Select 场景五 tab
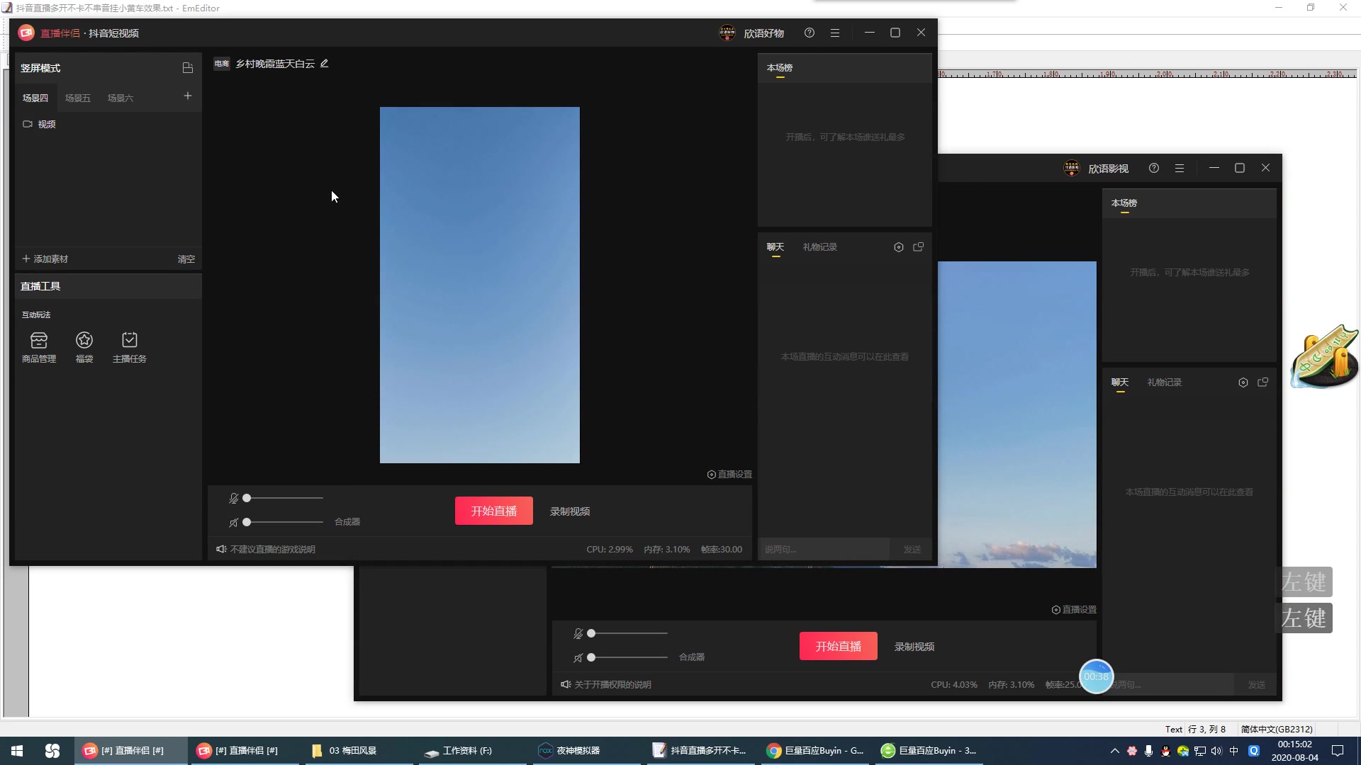Viewport: 1361px width, 765px height. [x=78, y=98]
